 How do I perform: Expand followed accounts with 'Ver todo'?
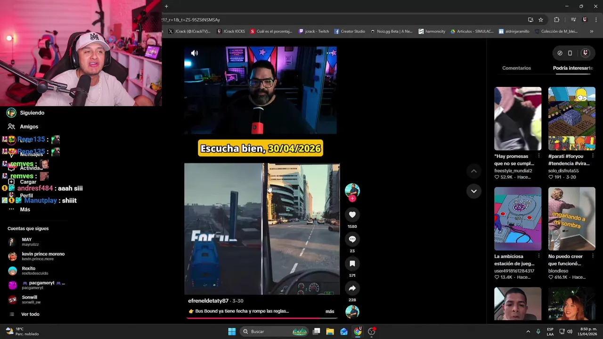(x=30, y=314)
